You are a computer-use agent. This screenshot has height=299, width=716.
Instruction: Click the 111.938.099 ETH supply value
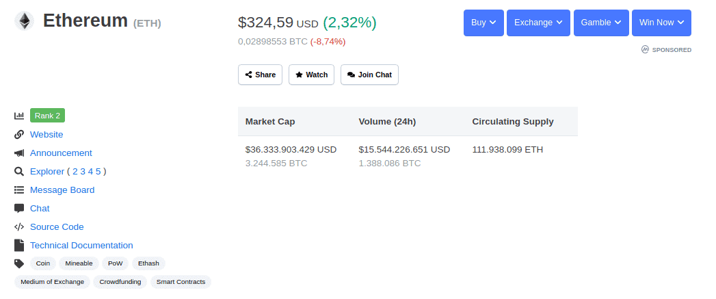pos(508,149)
